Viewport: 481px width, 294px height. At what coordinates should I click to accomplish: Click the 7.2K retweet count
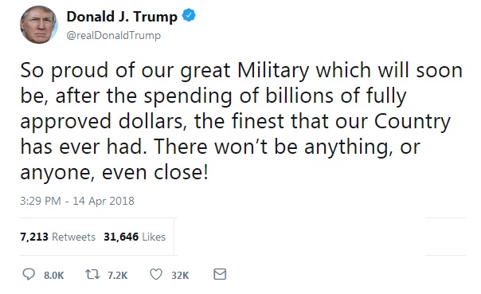click(118, 276)
